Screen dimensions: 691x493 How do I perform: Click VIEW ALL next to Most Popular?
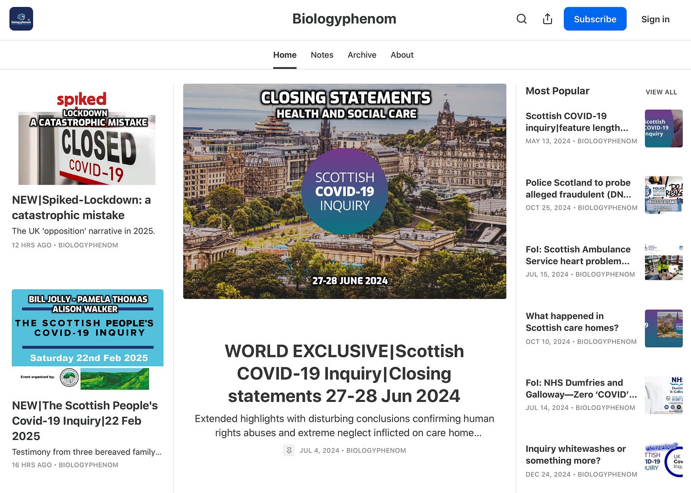[x=662, y=92]
